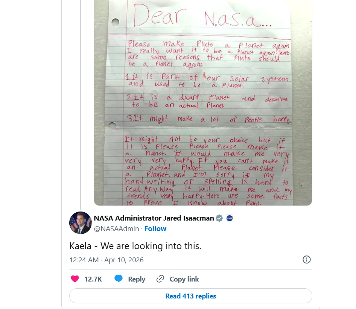356x309 pixels.
Task: Expand thread via Read 413 replies
Action: (191, 296)
